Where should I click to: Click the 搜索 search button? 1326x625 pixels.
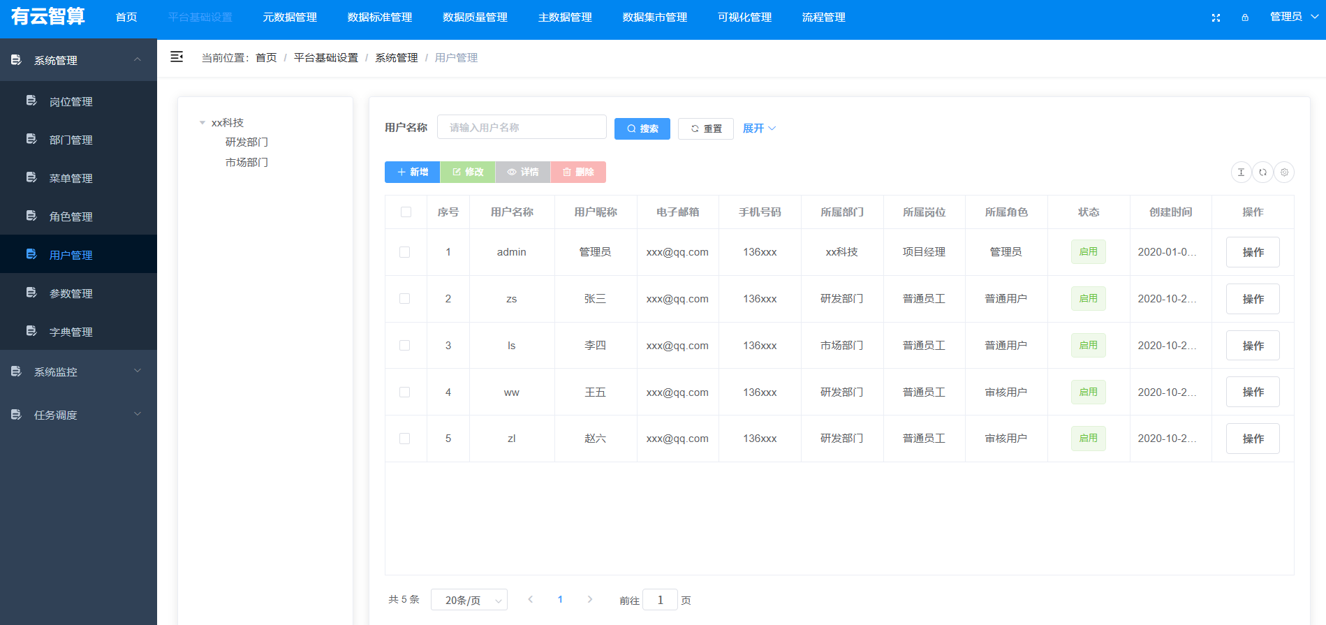click(642, 128)
